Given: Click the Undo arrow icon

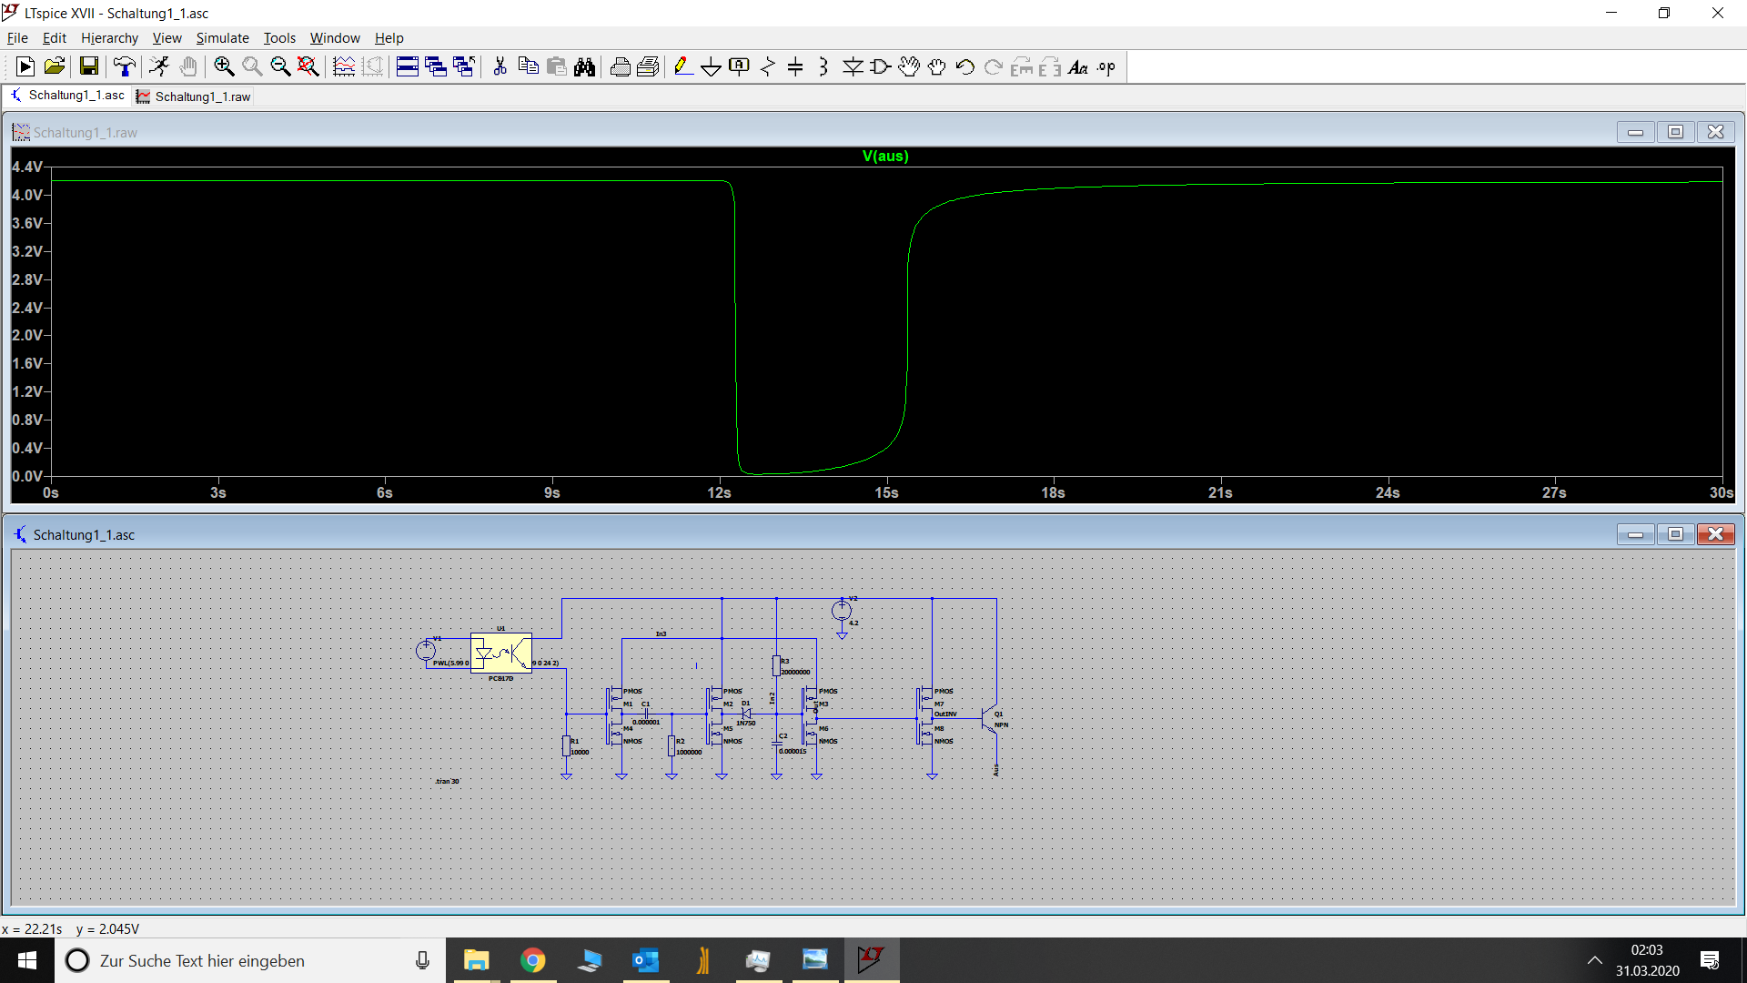Looking at the screenshot, I should [x=965, y=66].
